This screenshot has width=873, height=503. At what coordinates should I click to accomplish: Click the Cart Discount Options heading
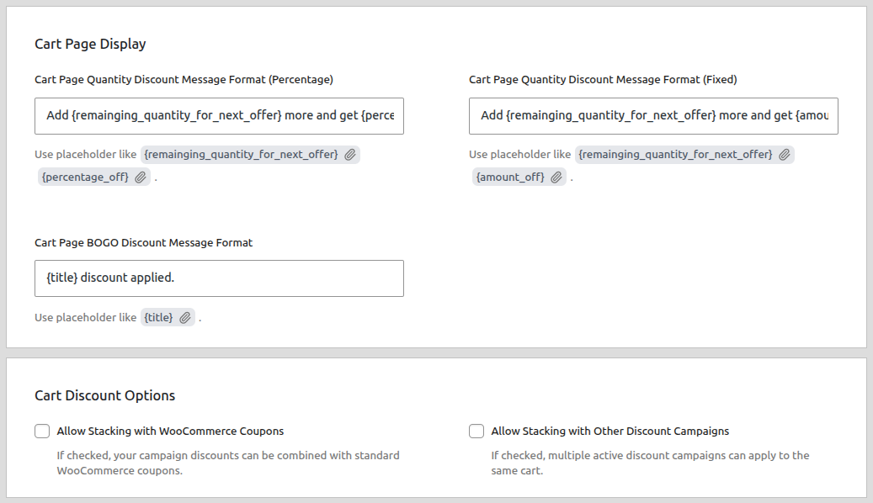coord(104,395)
